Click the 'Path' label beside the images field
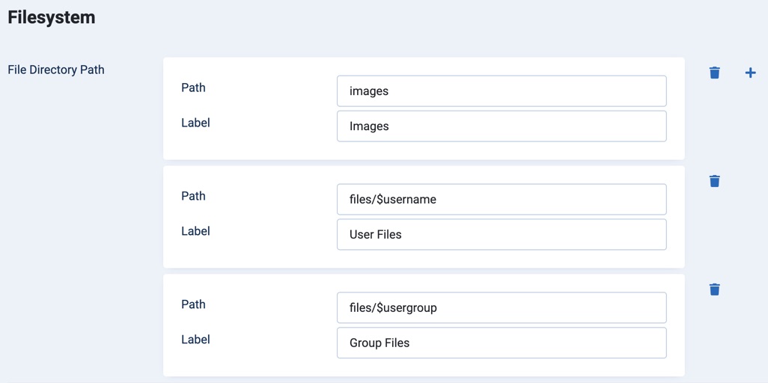 (x=193, y=88)
